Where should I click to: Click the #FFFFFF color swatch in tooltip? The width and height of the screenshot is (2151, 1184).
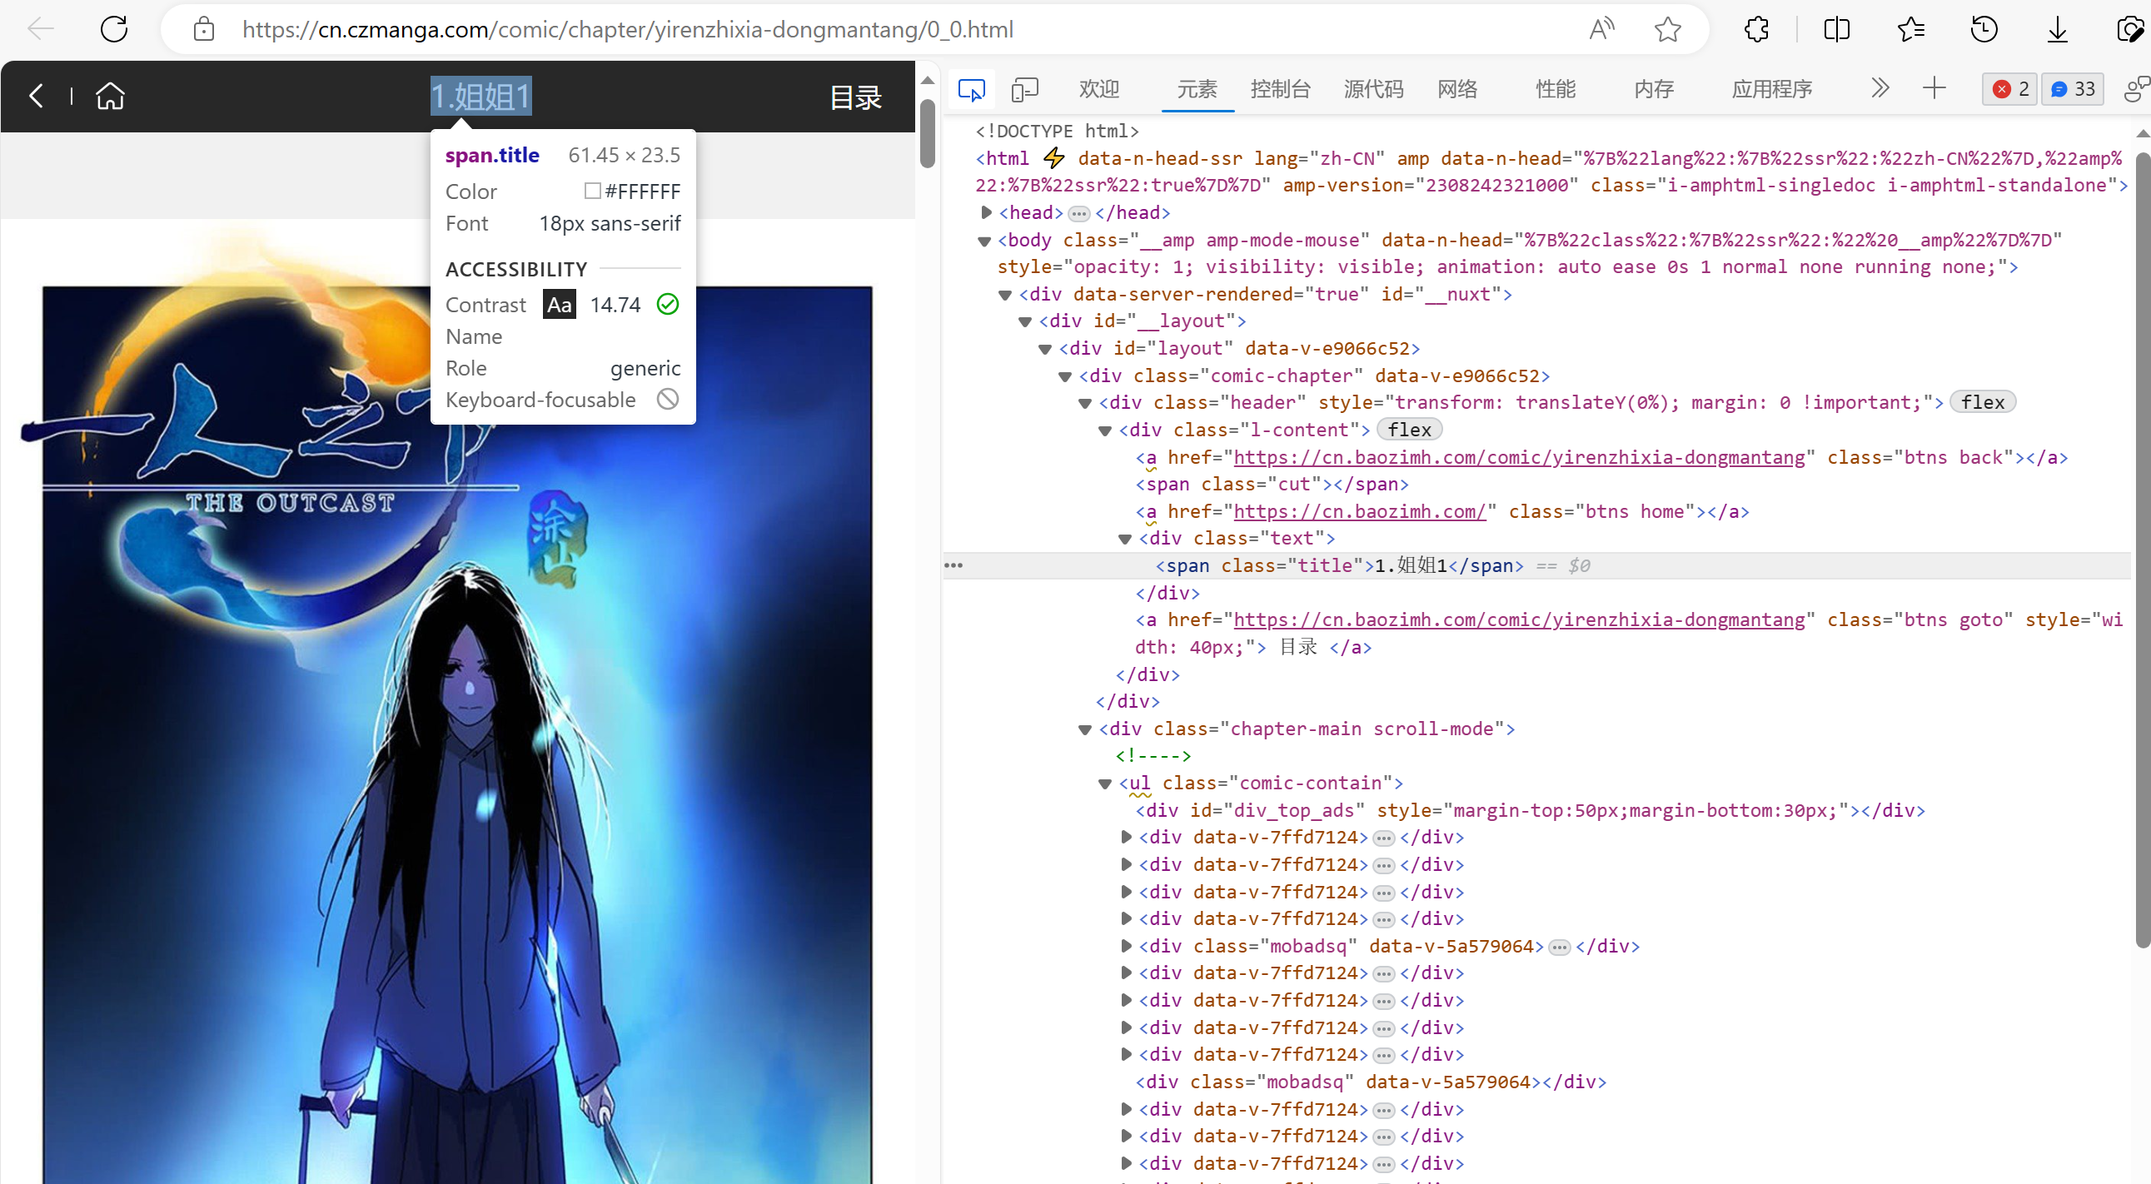click(x=592, y=192)
